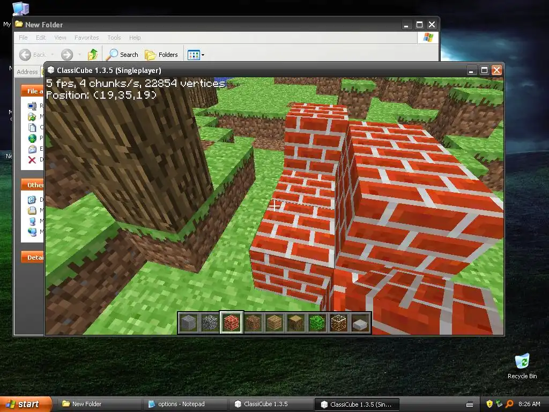
Task: Go up one folder level in Explorer
Action: pos(92,55)
